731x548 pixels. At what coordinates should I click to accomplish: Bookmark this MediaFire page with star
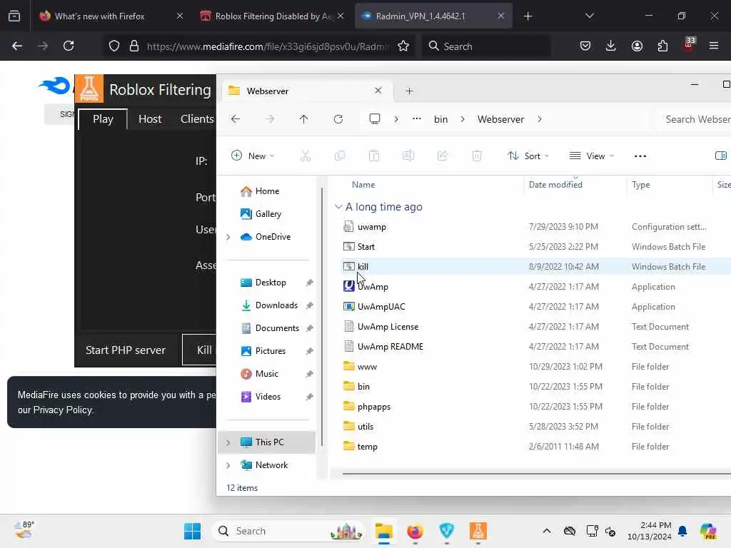tap(403, 46)
